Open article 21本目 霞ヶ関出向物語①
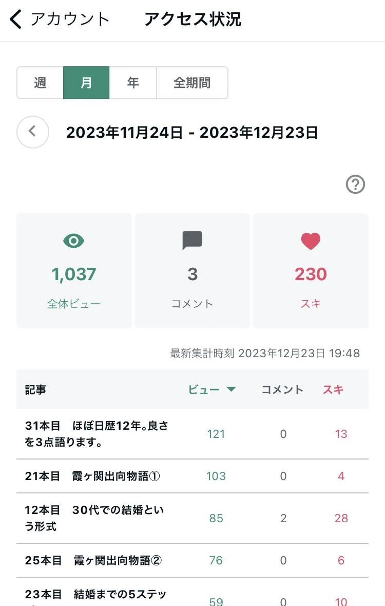Image resolution: width=385 pixels, height=606 pixels. pyautogui.click(x=93, y=476)
